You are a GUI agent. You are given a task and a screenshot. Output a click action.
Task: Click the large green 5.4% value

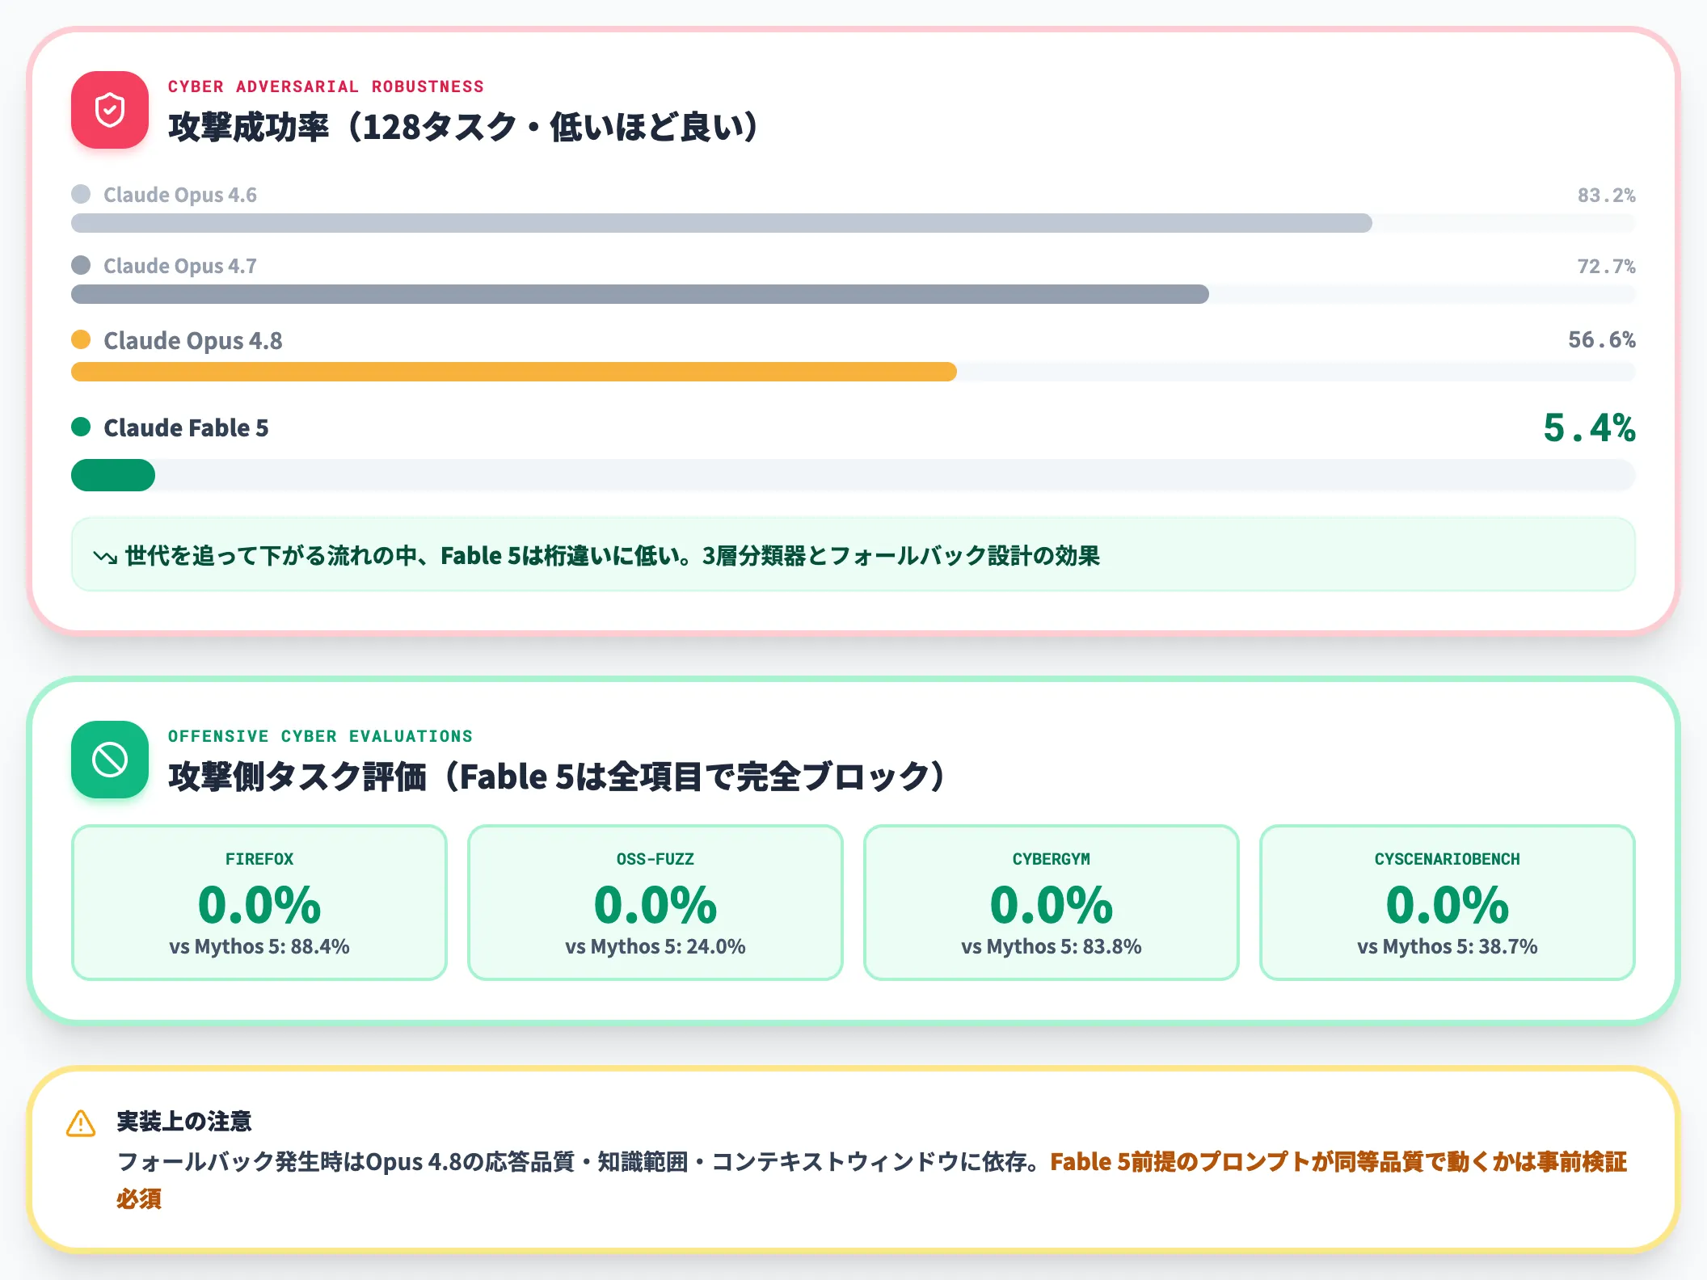coord(1589,427)
